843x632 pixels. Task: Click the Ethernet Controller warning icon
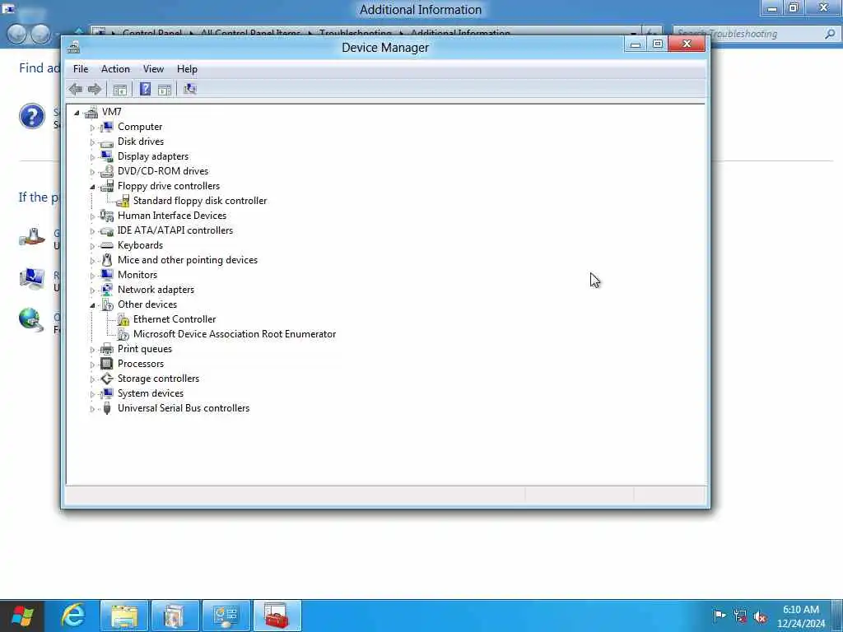123,320
